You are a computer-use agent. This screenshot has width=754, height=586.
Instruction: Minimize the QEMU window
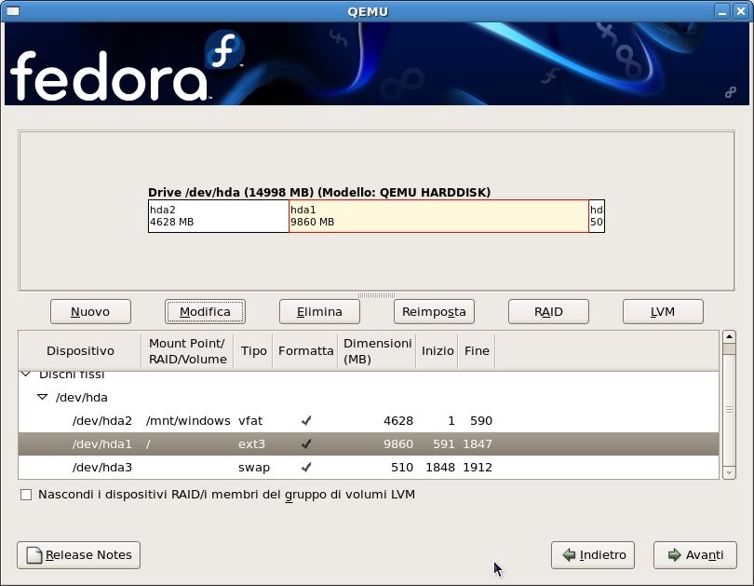pyautogui.click(x=721, y=11)
